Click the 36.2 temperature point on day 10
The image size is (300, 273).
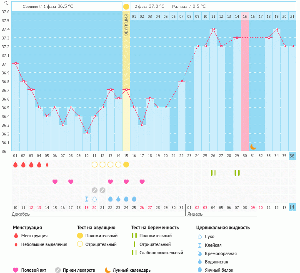[87, 133]
